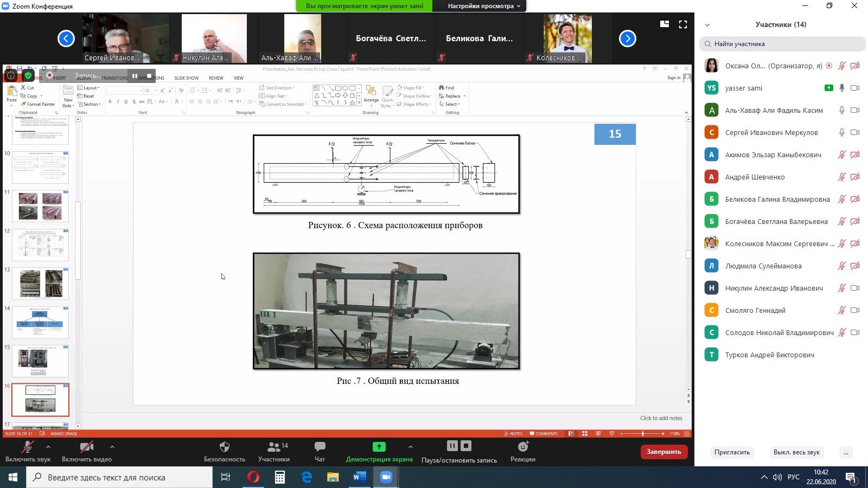Click zoom out minus on status bar
The width and height of the screenshot is (868, 488).
[x=621, y=434]
